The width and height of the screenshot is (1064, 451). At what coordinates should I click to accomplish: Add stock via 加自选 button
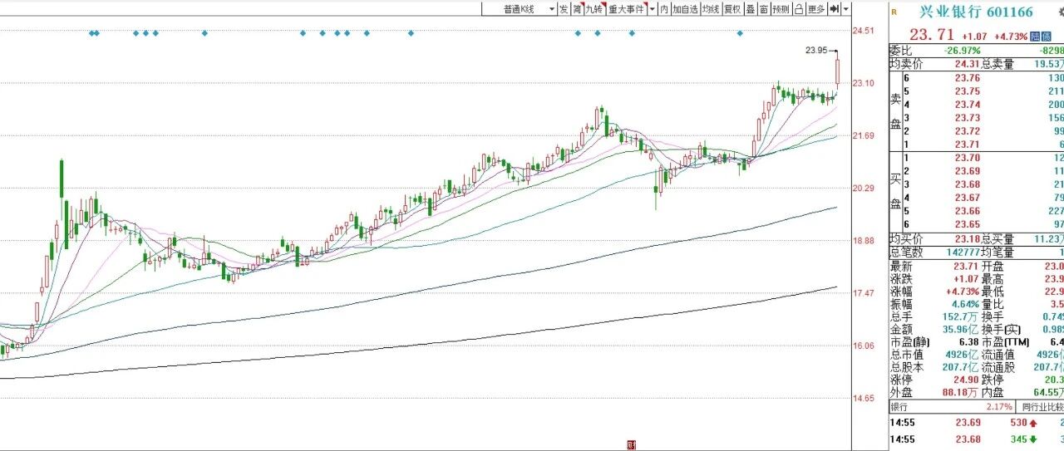coord(685,9)
